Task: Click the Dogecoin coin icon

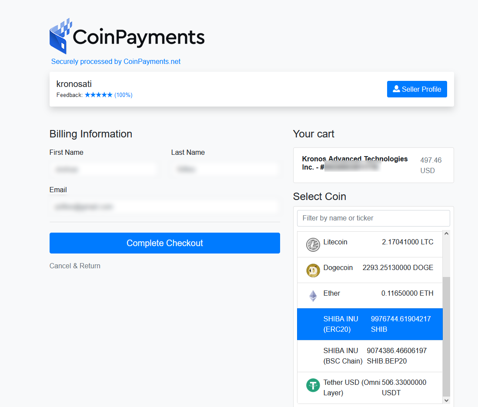Action: [x=313, y=270]
